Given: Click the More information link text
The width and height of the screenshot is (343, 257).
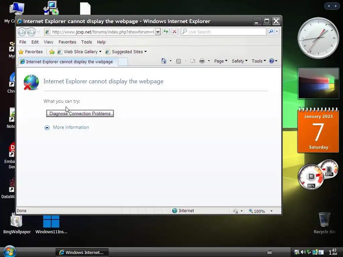Looking at the screenshot, I should [71, 127].
